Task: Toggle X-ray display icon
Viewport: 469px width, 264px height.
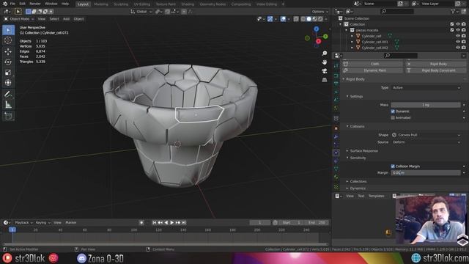Action: click(296, 19)
